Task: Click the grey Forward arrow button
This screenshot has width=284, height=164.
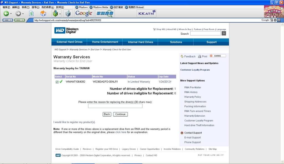Action: point(18,13)
